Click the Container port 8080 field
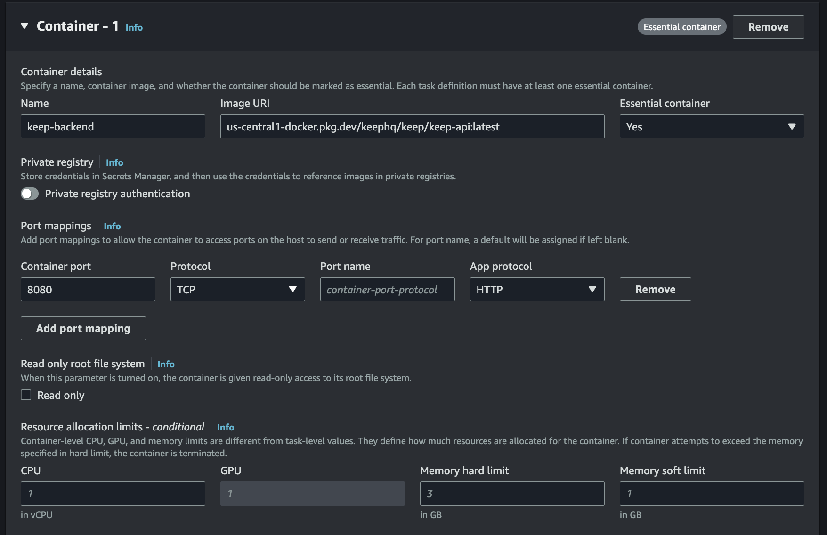Screen dimensions: 827x535 pos(88,289)
